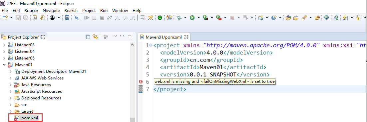This screenshot has width=367, height=122.
Task: Click the green Spring Boot power icon
Action: coord(160,18)
